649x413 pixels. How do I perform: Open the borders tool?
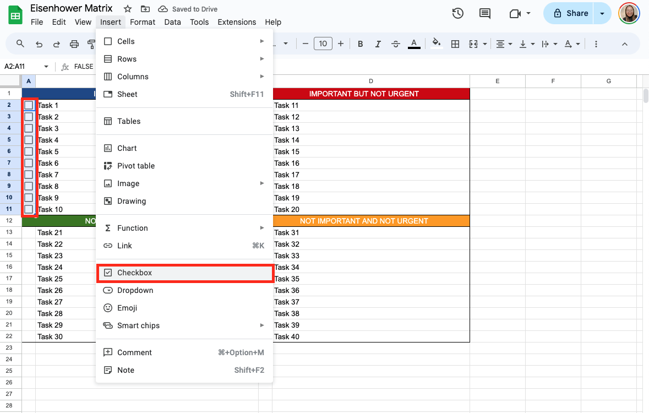(455, 44)
